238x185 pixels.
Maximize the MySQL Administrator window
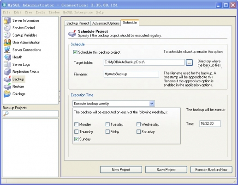pyautogui.click(x=226, y=5)
